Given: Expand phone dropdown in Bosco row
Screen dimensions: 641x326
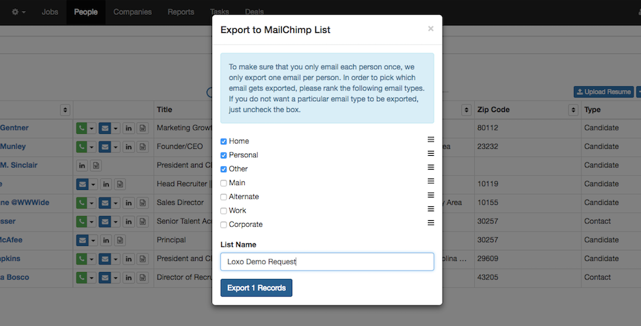Looking at the screenshot, I should pos(92,277).
